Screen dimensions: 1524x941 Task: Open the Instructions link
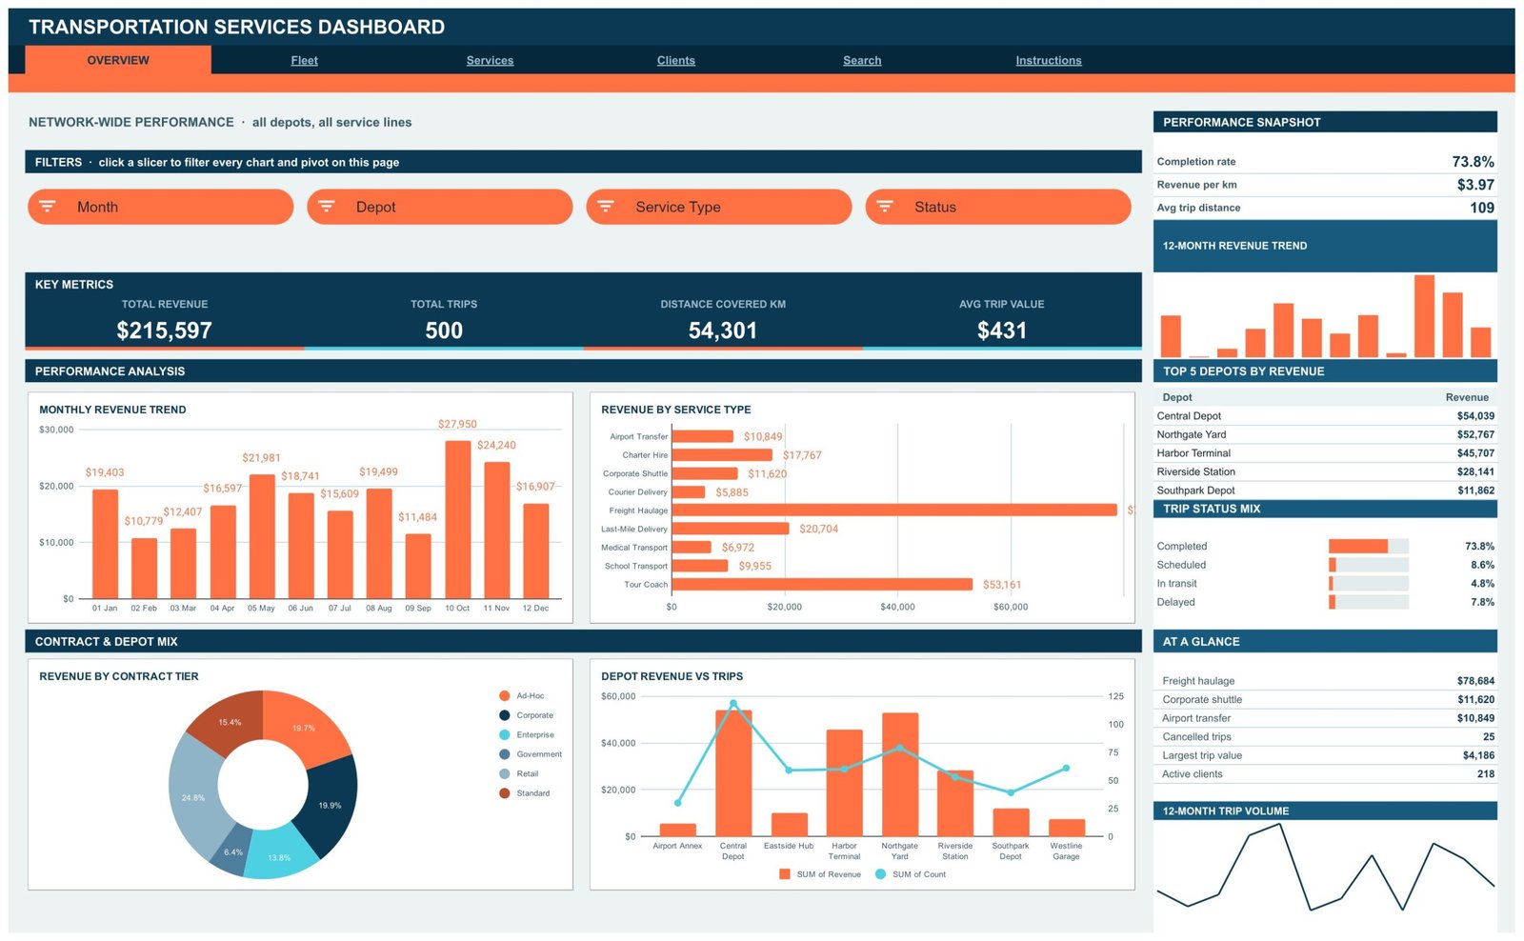point(1049,60)
